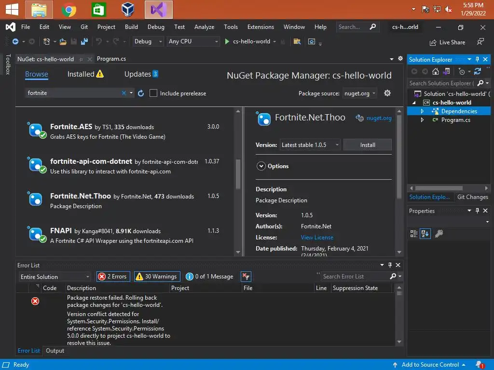This screenshot has width=494, height=370.
Task: Open Microsoft Store from taskbar
Action: (98, 10)
